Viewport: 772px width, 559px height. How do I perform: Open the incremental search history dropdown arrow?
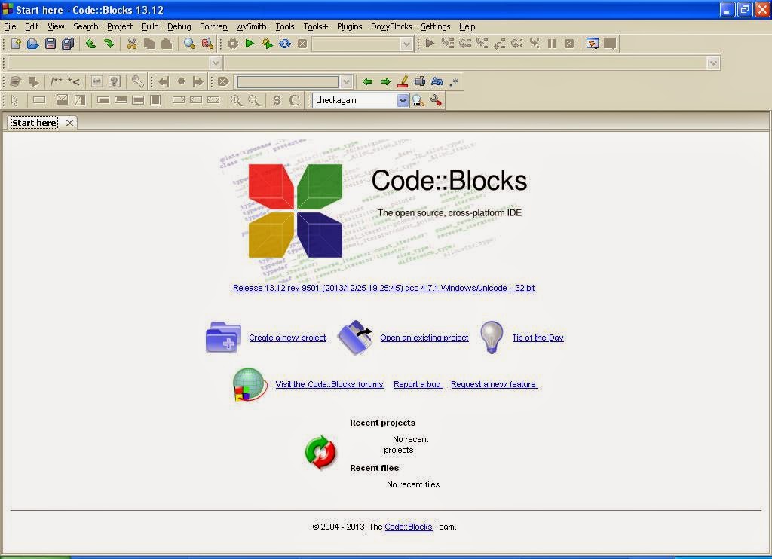346,81
